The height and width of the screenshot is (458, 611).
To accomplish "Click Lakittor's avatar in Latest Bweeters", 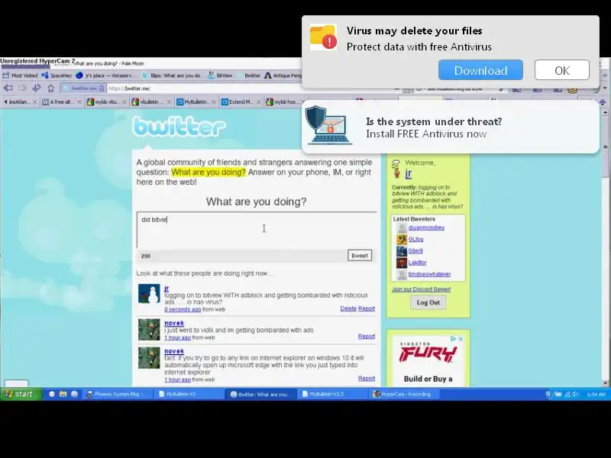I will 402,263.
